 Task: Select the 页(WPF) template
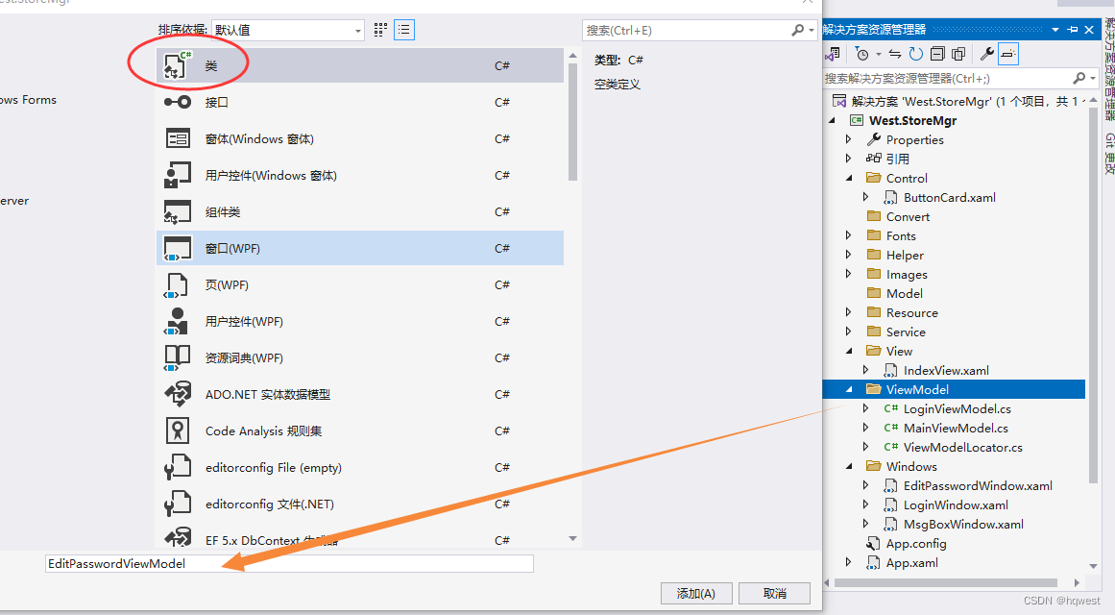[x=360, y=284]
